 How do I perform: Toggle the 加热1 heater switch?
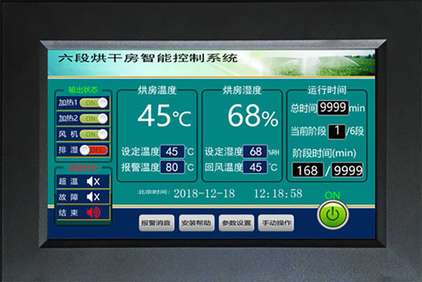pyautogui.click(x=93, y=103)
